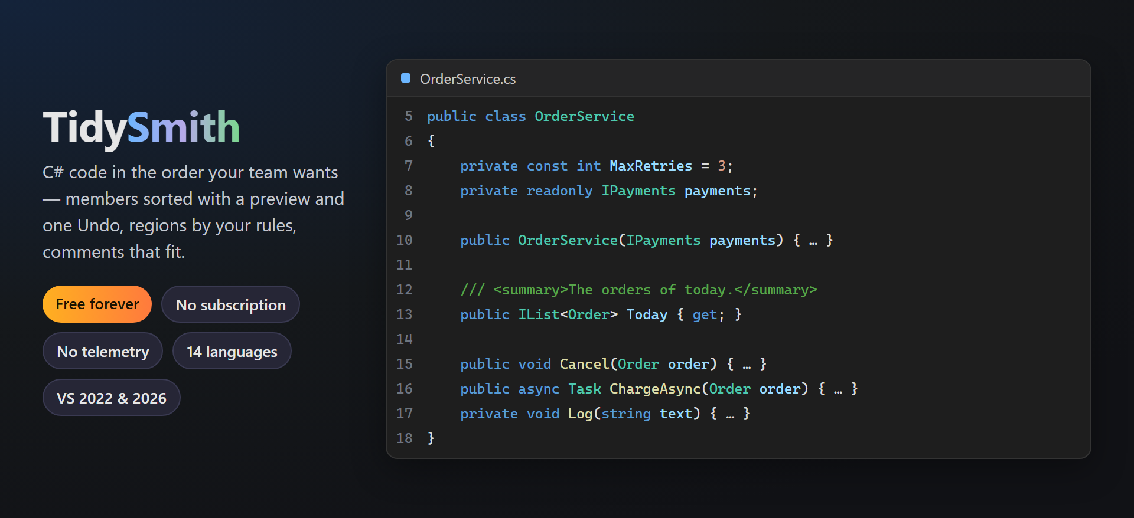This screenshot has height=518, width=1134.
Task: Click the Free forever badge
Action: 97,304
